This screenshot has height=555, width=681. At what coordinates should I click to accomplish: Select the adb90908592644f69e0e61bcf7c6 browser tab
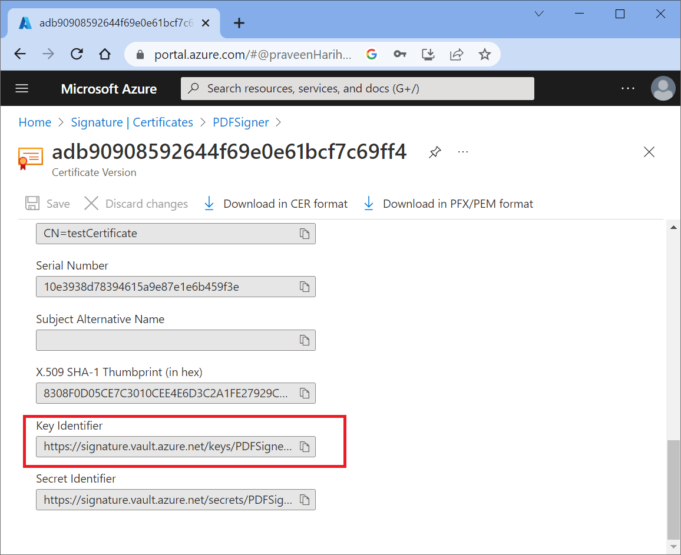point(114,23)
